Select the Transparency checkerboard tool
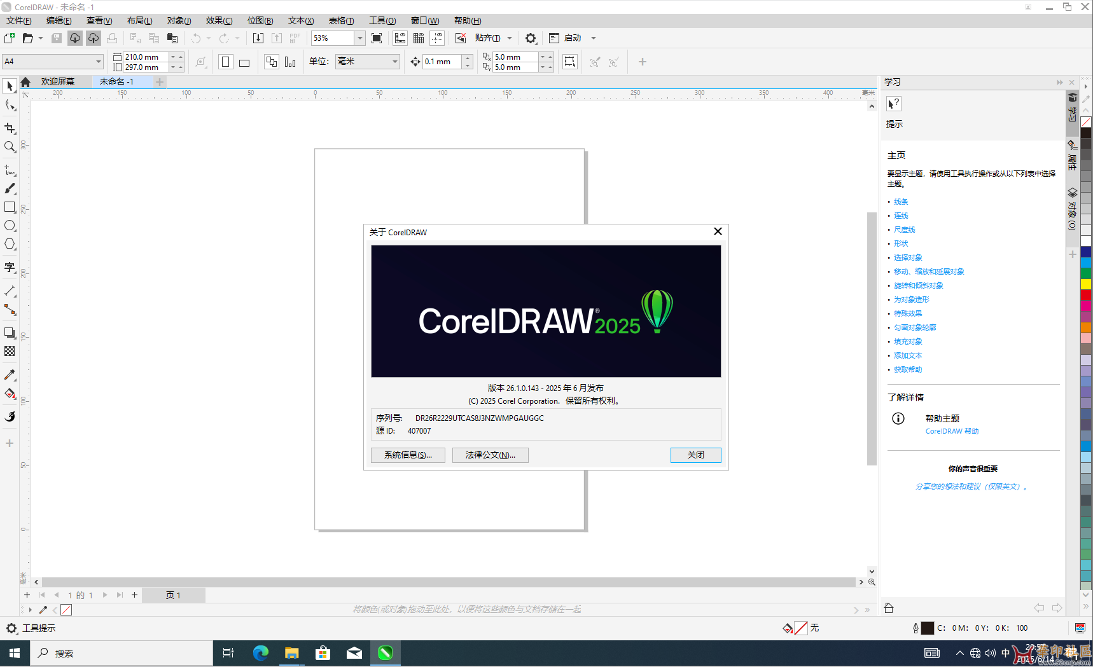 pyautogui.click(x=10, y=351)
